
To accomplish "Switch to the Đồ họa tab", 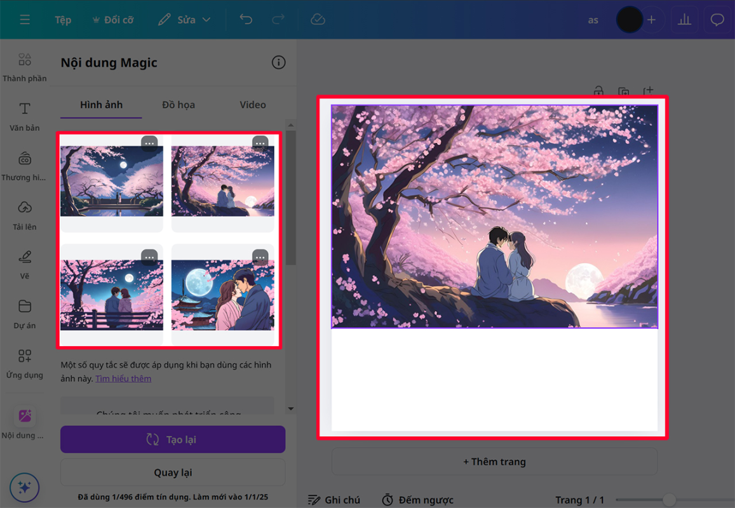I will pos(179,105).
